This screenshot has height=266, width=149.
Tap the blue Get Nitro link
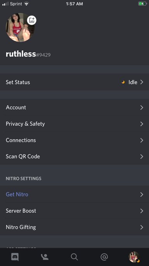17,194
